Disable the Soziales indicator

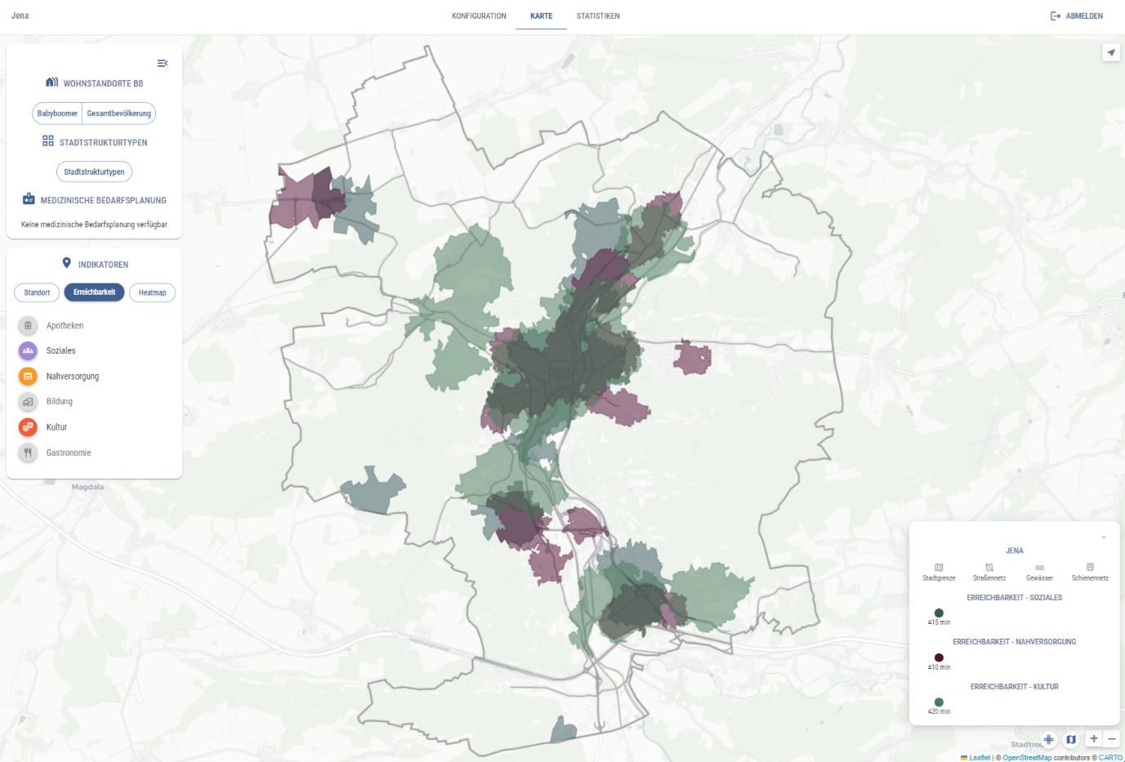(29, 351)
